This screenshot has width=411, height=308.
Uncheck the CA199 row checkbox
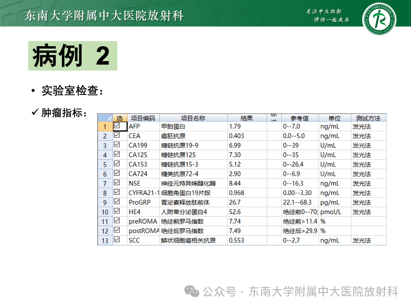116,145
